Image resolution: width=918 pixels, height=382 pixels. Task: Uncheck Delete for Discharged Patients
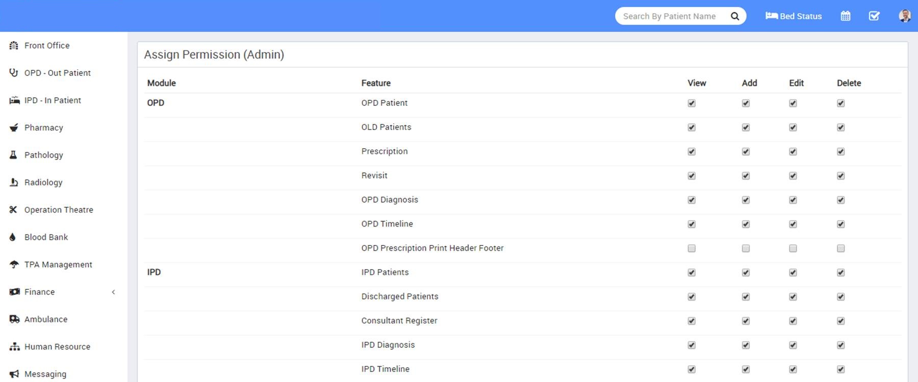841,297
